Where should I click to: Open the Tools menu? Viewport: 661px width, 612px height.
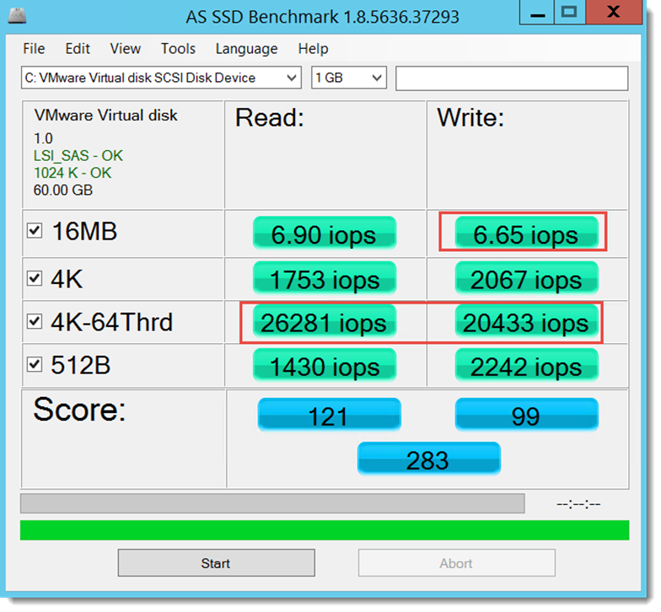[x=178, y=49]
